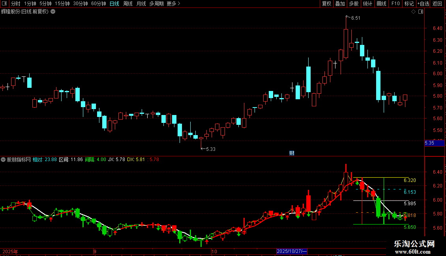Select the 月线 monthly period tab
The height and width of the screenshot is (256, 446).
(x=141, y=4)
